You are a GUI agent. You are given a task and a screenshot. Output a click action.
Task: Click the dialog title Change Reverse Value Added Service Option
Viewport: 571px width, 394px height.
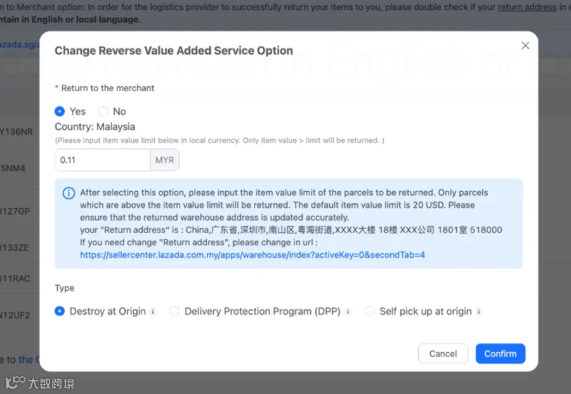(x=174, y=51)
